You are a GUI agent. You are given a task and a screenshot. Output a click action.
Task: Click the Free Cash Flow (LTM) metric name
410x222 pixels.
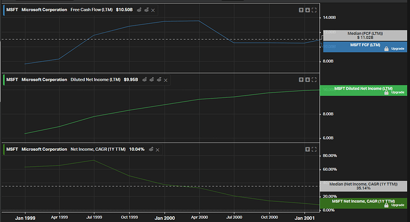click(x=92, y=10)
